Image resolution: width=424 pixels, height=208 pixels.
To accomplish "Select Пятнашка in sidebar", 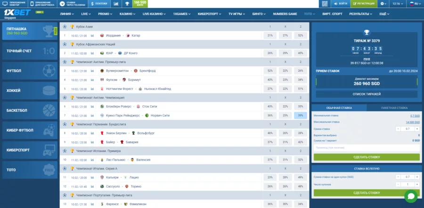I will pyautogui.click(x=30, y=31).
